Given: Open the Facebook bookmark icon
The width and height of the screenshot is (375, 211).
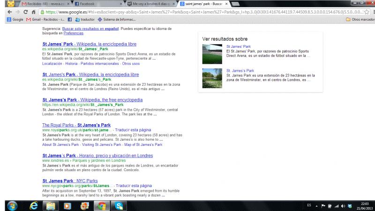Looking at the screenshot, I should (69, 19).
